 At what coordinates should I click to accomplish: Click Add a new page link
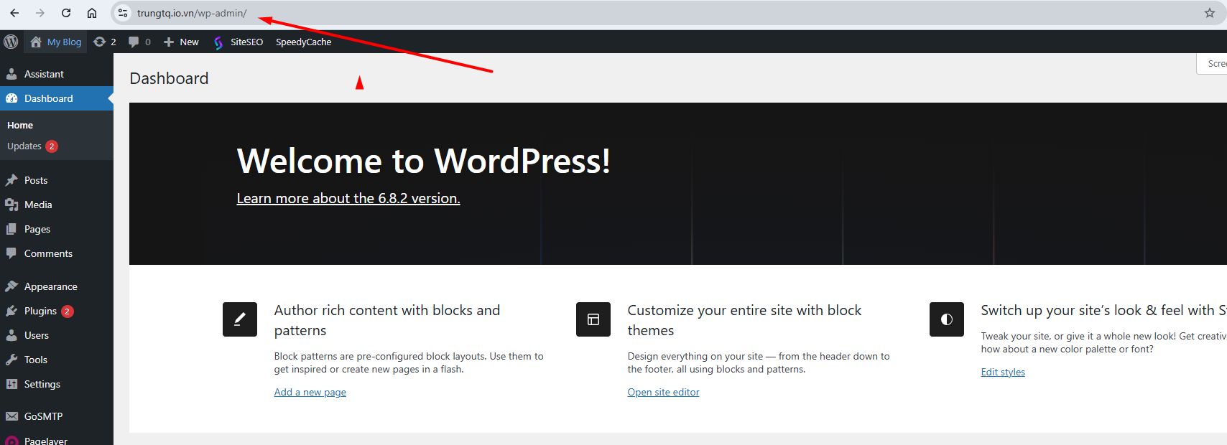pos(310,392)
